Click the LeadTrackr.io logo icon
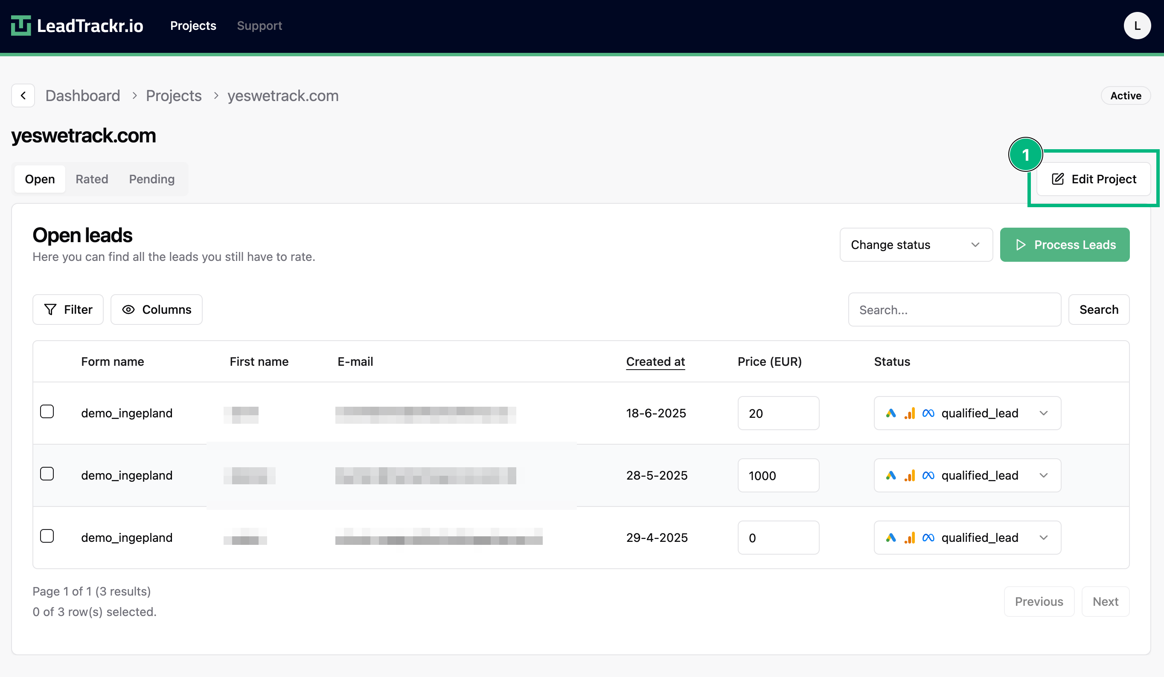 tap(21, 26)
